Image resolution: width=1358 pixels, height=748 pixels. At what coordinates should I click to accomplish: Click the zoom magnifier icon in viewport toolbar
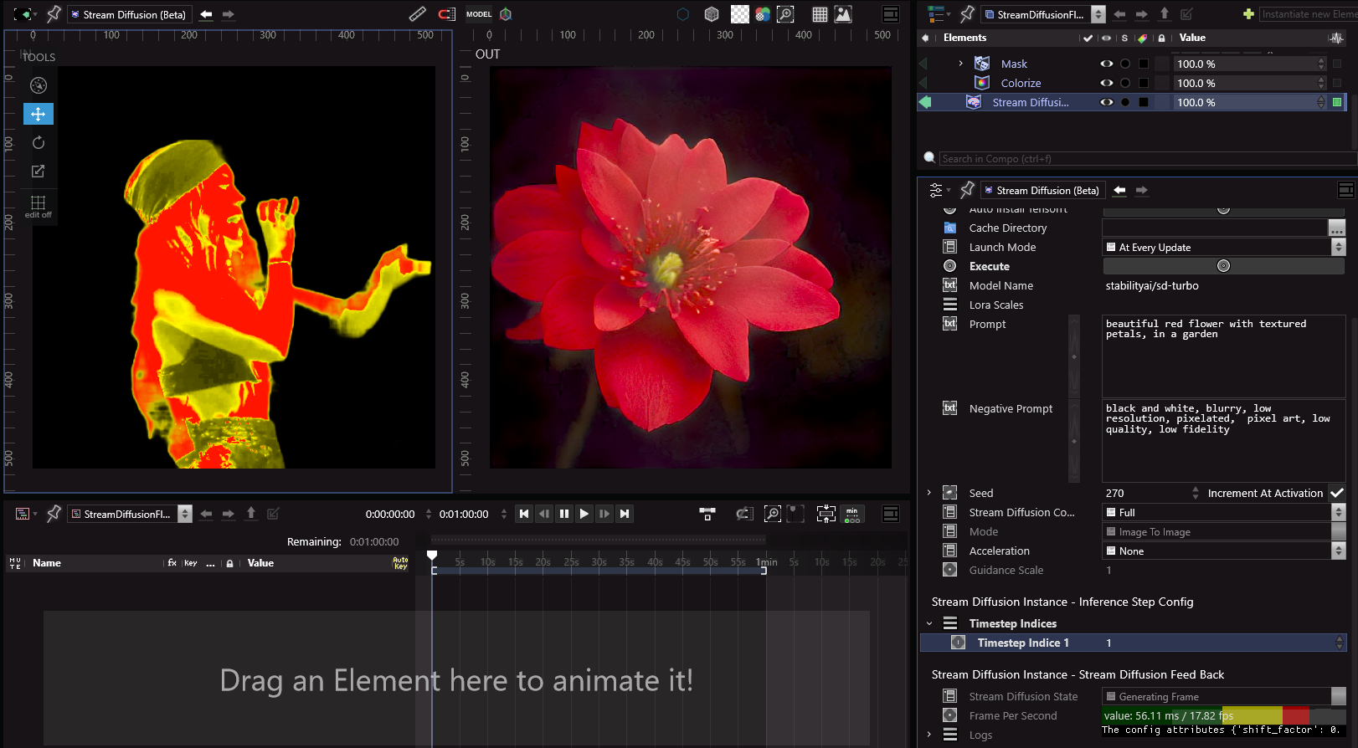(x=785, y=14)
